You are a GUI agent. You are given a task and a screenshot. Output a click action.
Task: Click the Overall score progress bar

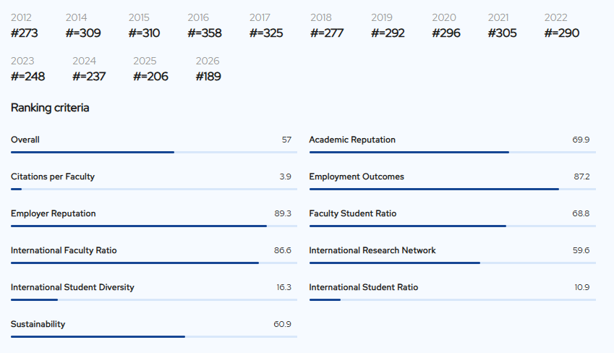pyautogui.click(x=153, y=152)
